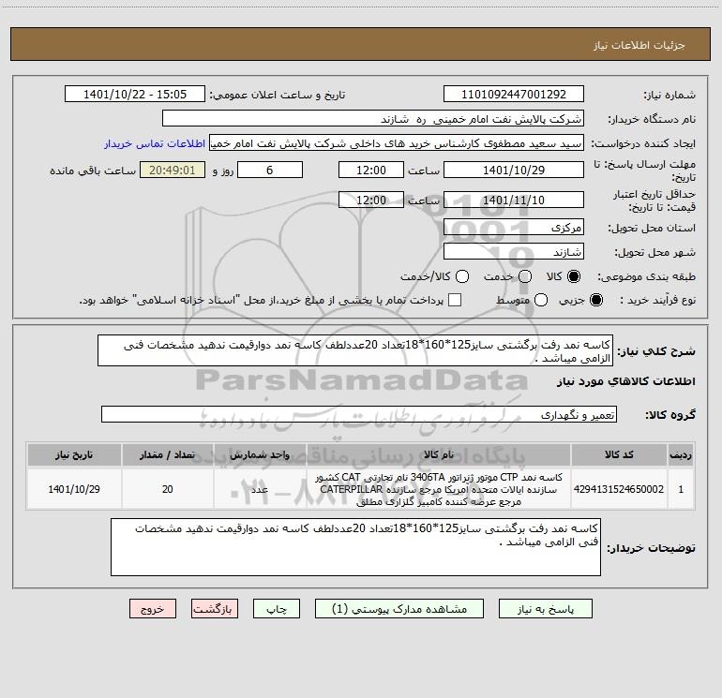
Task: Click the بازگشت back button
Action: (x=215, y=609)
